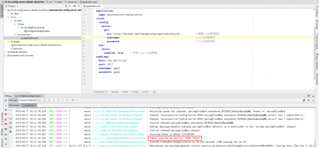This screenshot has width=319, height=148.
Task: Open the SciView tool window
Action: click(x=317, y=25)
